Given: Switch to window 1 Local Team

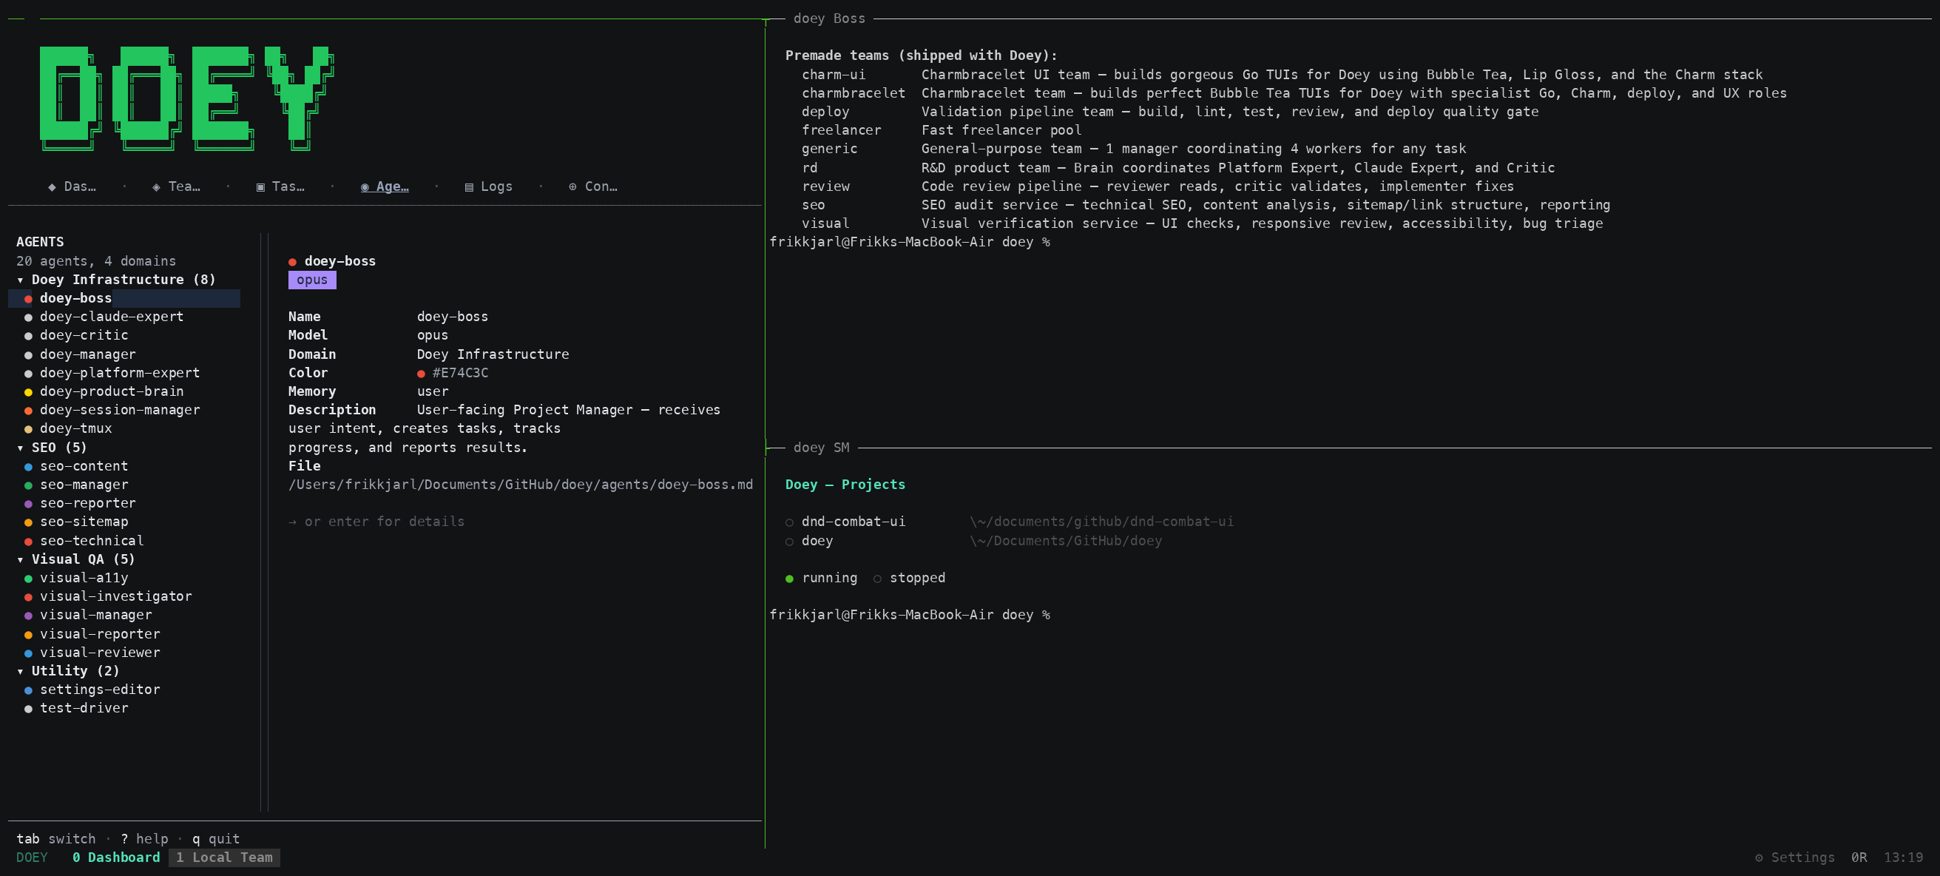Looking at the screenshot, I should [224, 858].
